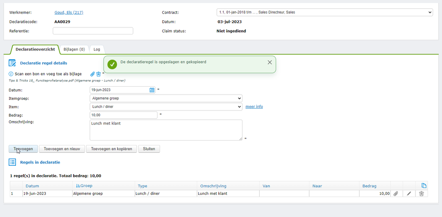Sort table by Datum column header

(x=32, y=186)
